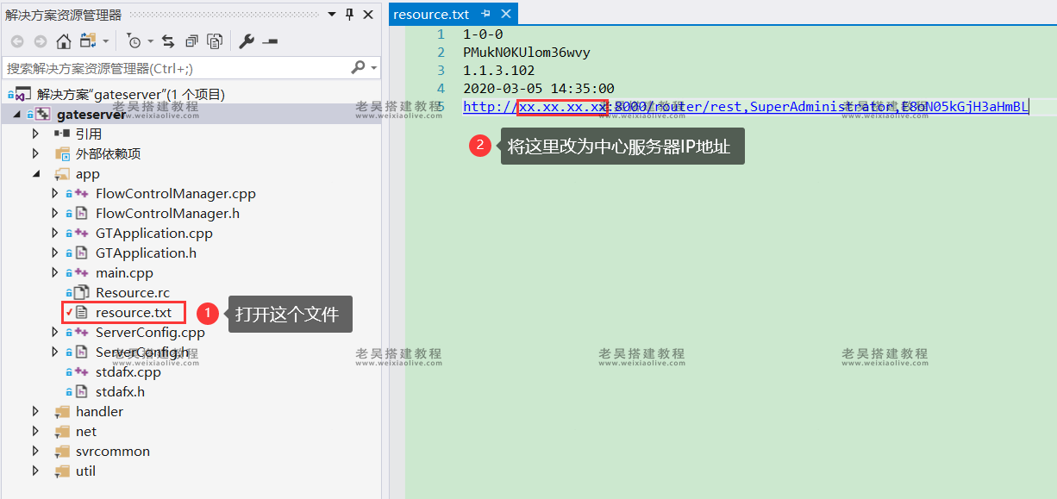Click the Preview Selected Items icon

[214, 40]
